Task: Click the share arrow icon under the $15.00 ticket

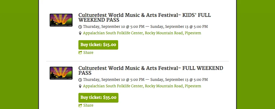Action: pos(80,52)
